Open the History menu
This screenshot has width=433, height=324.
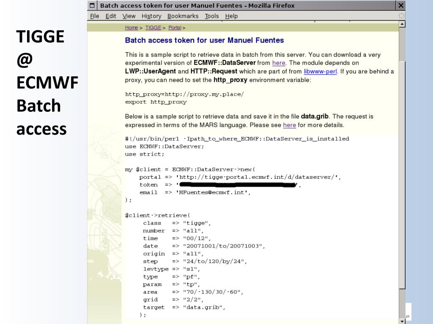[151, 16]
